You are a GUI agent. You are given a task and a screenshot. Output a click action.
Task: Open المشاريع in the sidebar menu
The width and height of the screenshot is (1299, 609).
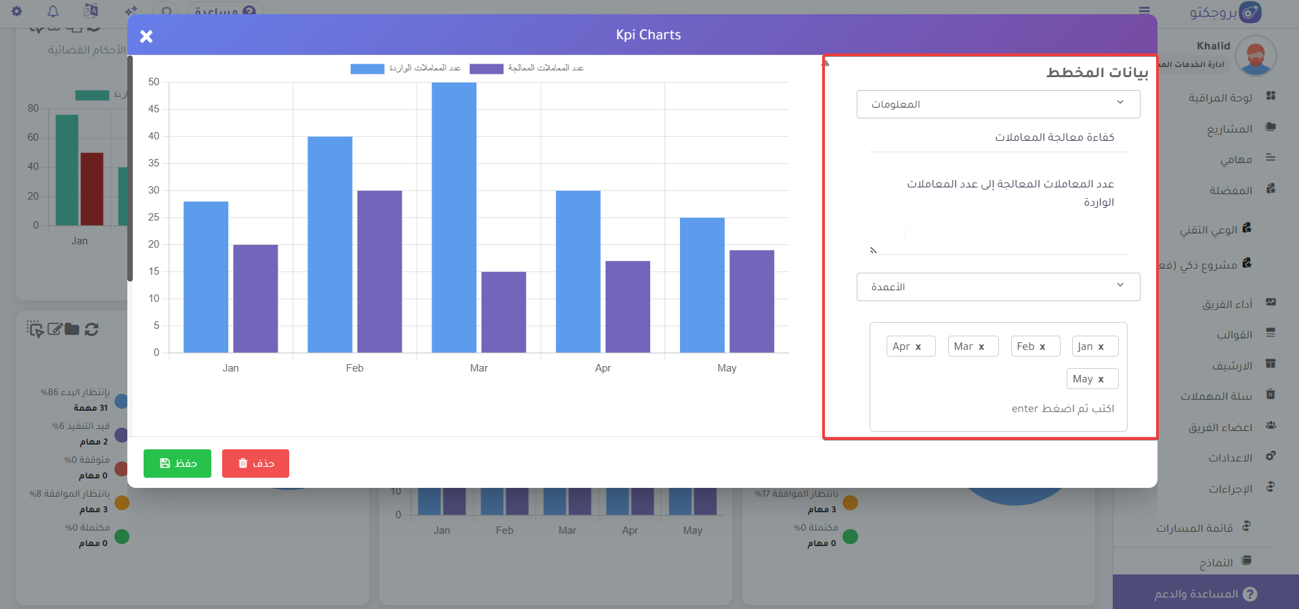point(1229,129)
